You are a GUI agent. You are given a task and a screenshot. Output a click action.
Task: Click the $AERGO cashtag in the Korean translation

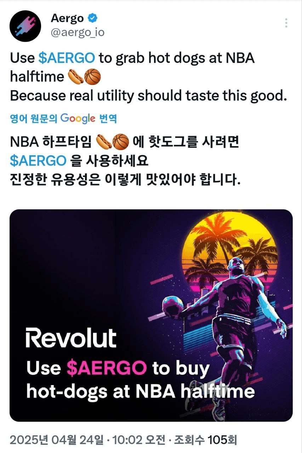(x=38, y=160)
